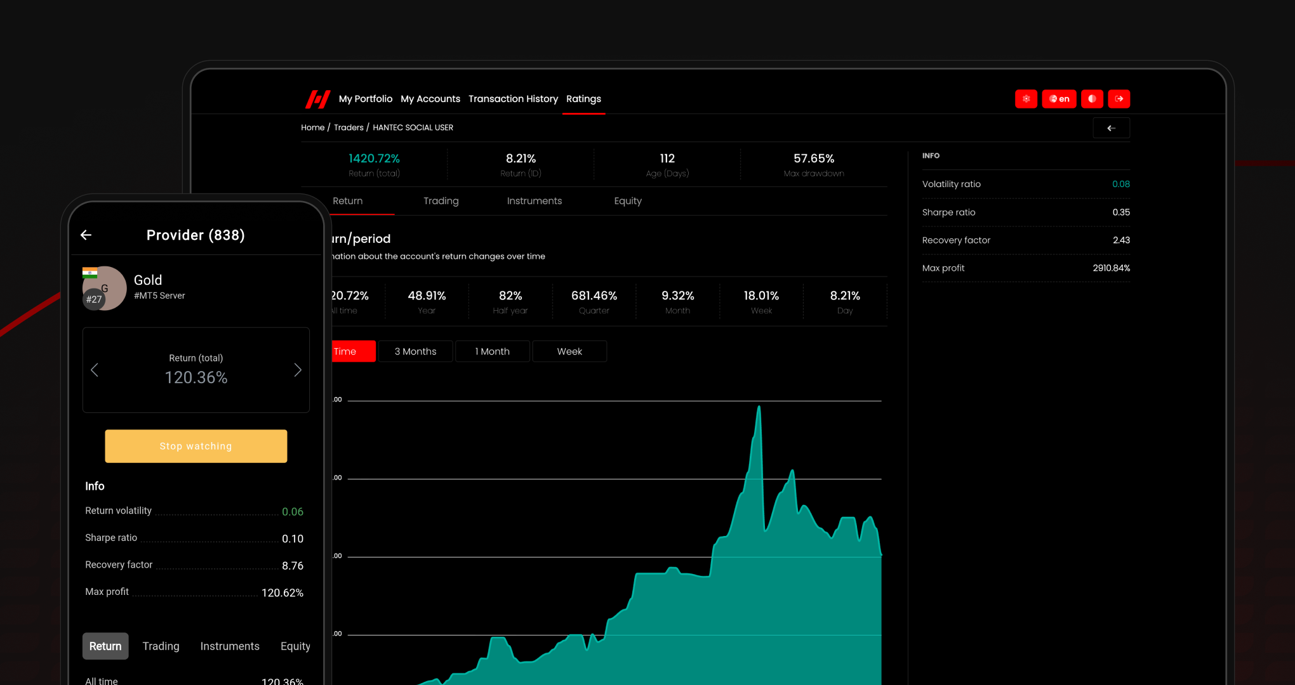Open the Ratings menu item

pos(583,99)
